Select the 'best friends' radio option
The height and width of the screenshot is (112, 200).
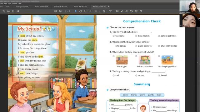(x=136, y=36)
